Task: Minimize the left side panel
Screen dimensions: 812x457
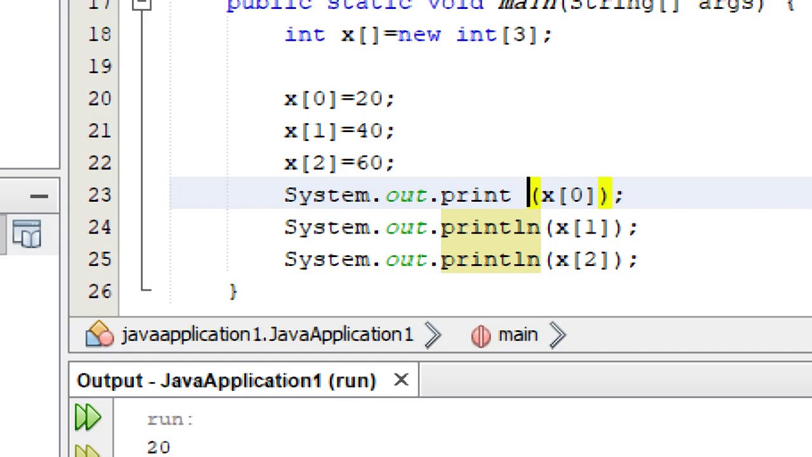Action: (39, 197)
